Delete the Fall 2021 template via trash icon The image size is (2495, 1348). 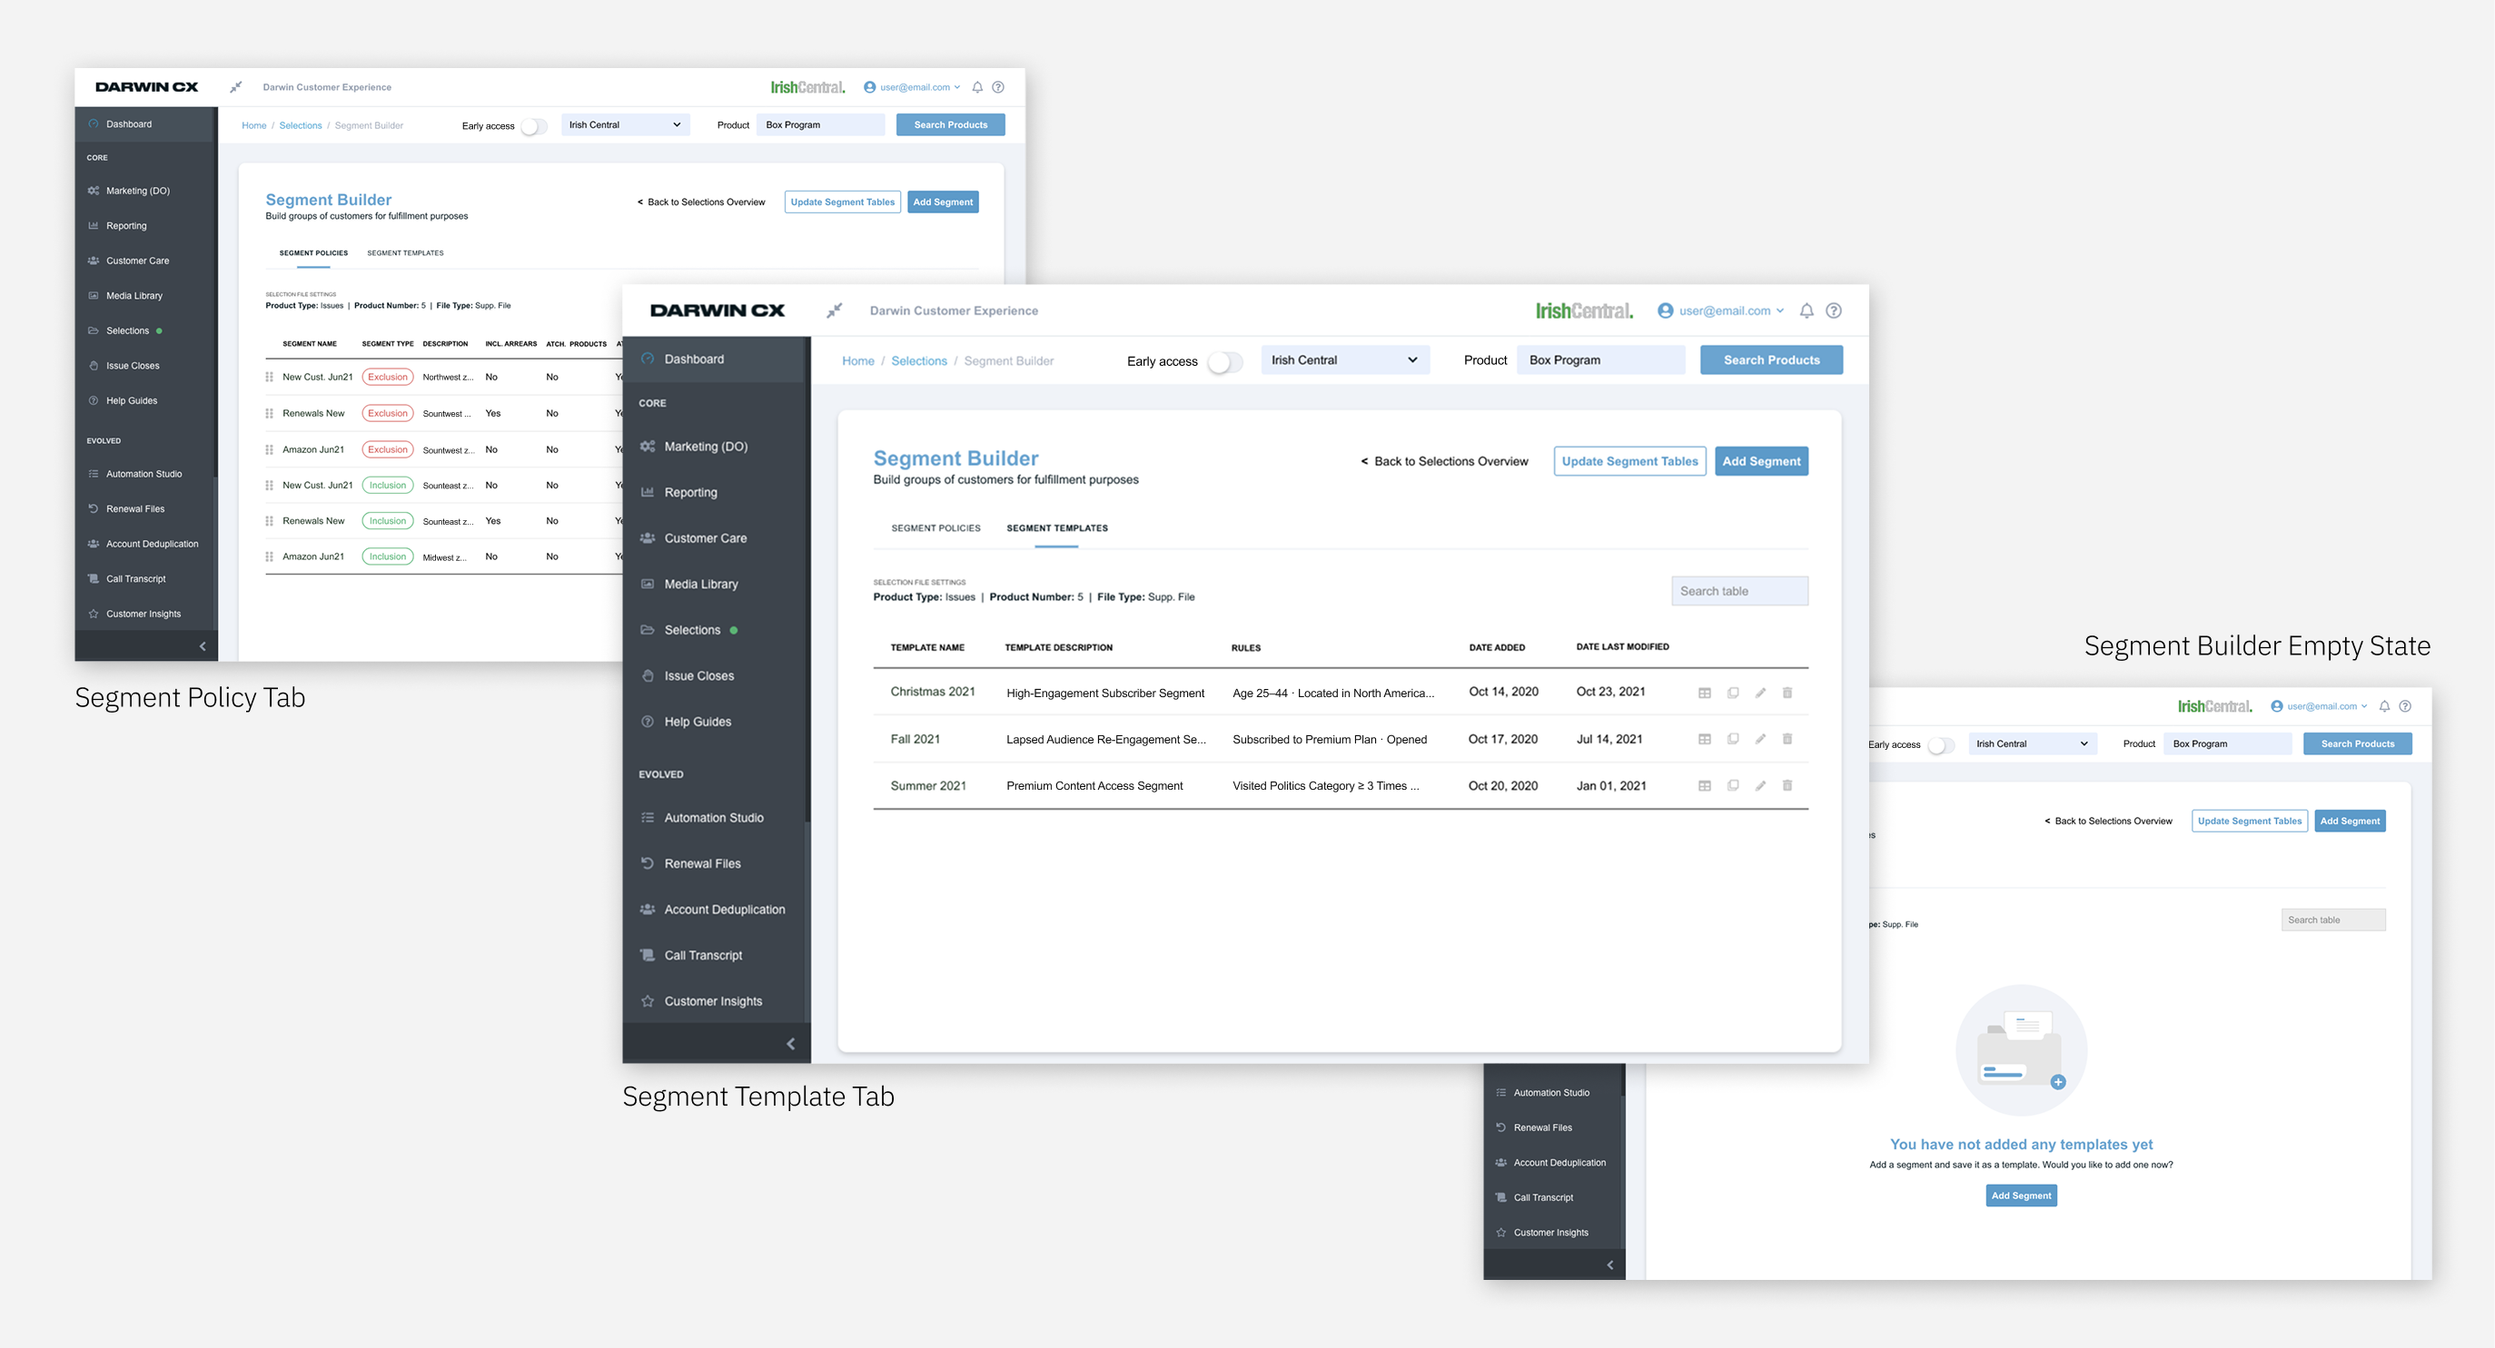click(1787, 739)
